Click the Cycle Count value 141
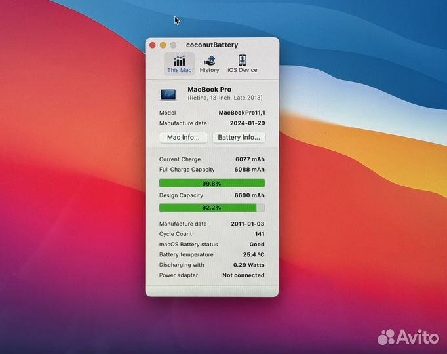This screenshot has height=354, width=447. tap(260, 234)
